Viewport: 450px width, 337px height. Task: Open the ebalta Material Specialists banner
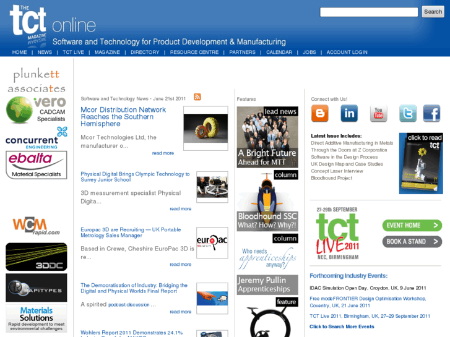coord(36,165)
